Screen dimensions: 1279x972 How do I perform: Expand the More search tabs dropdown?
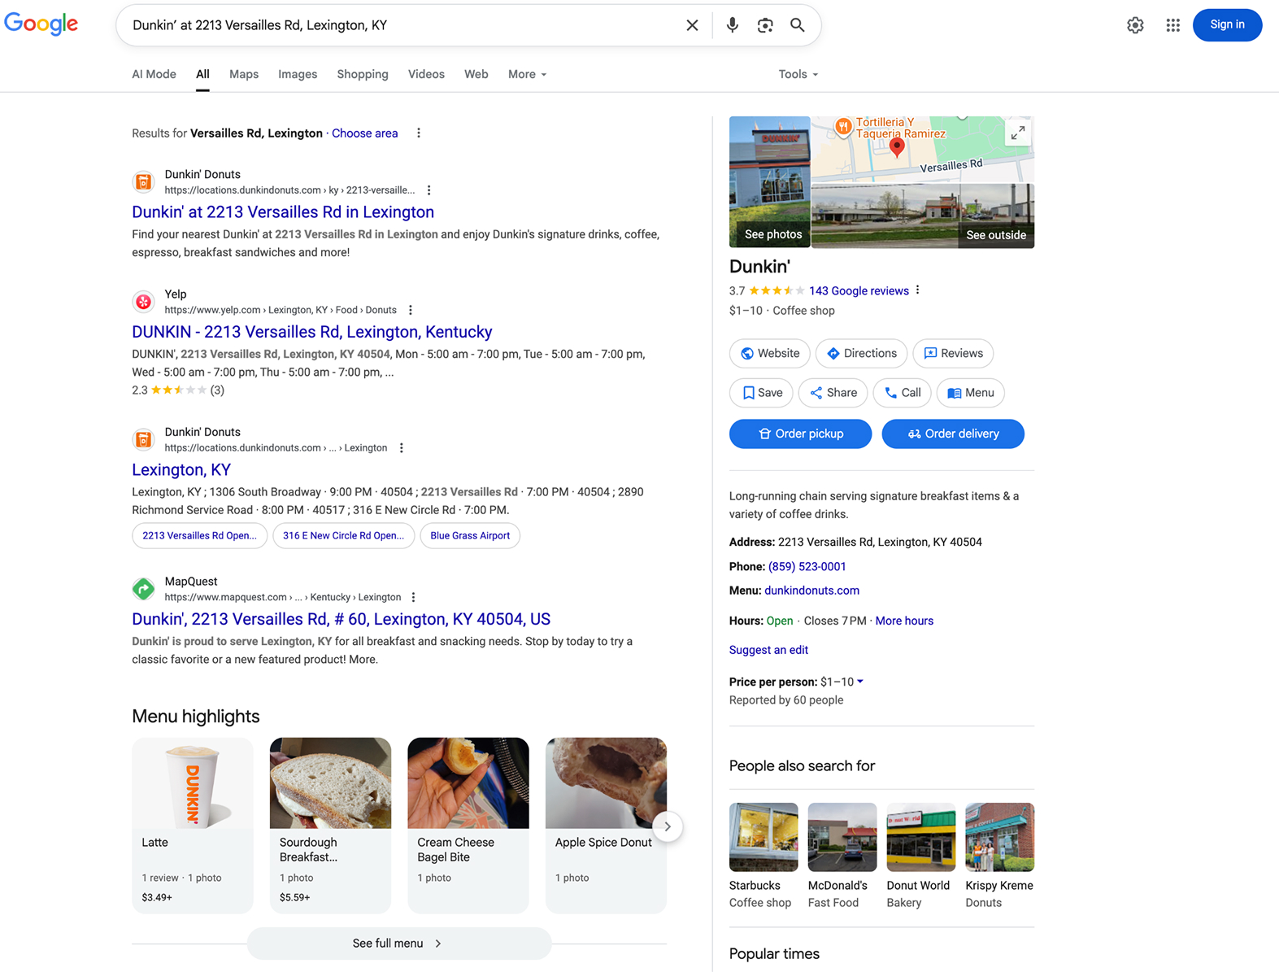tap(527, 74)
